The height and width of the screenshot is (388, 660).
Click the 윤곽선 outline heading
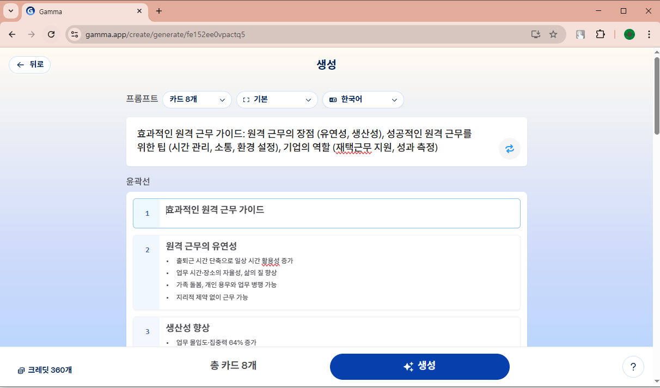(x=138, y=181)
